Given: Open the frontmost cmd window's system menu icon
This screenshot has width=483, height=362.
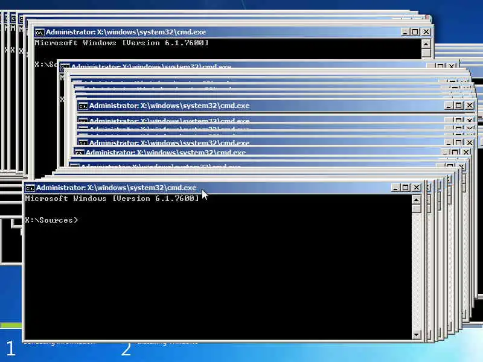Looking at the screenshot, I should point(30,188).
